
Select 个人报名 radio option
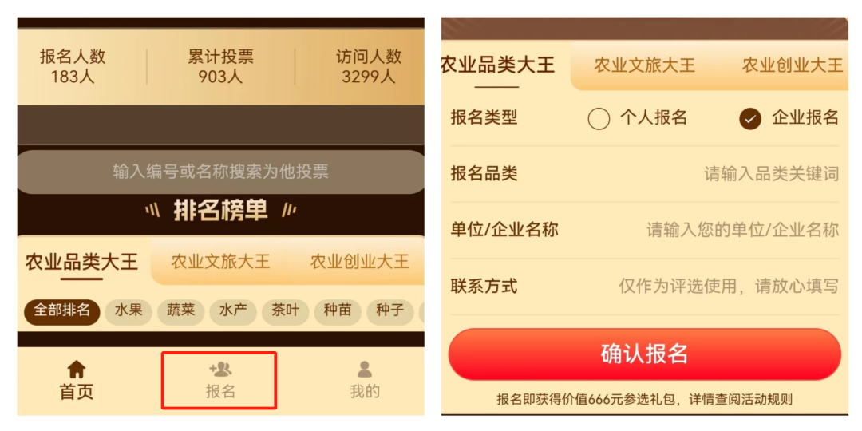click(599, 119)
